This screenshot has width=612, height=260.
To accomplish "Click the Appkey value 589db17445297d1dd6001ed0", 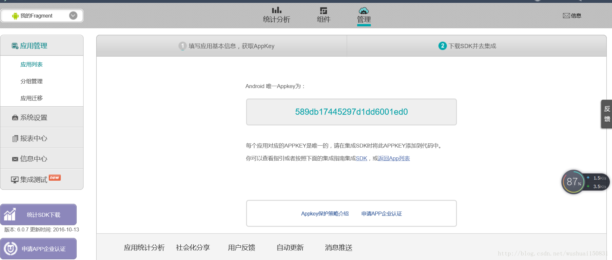I will [351, 112].
